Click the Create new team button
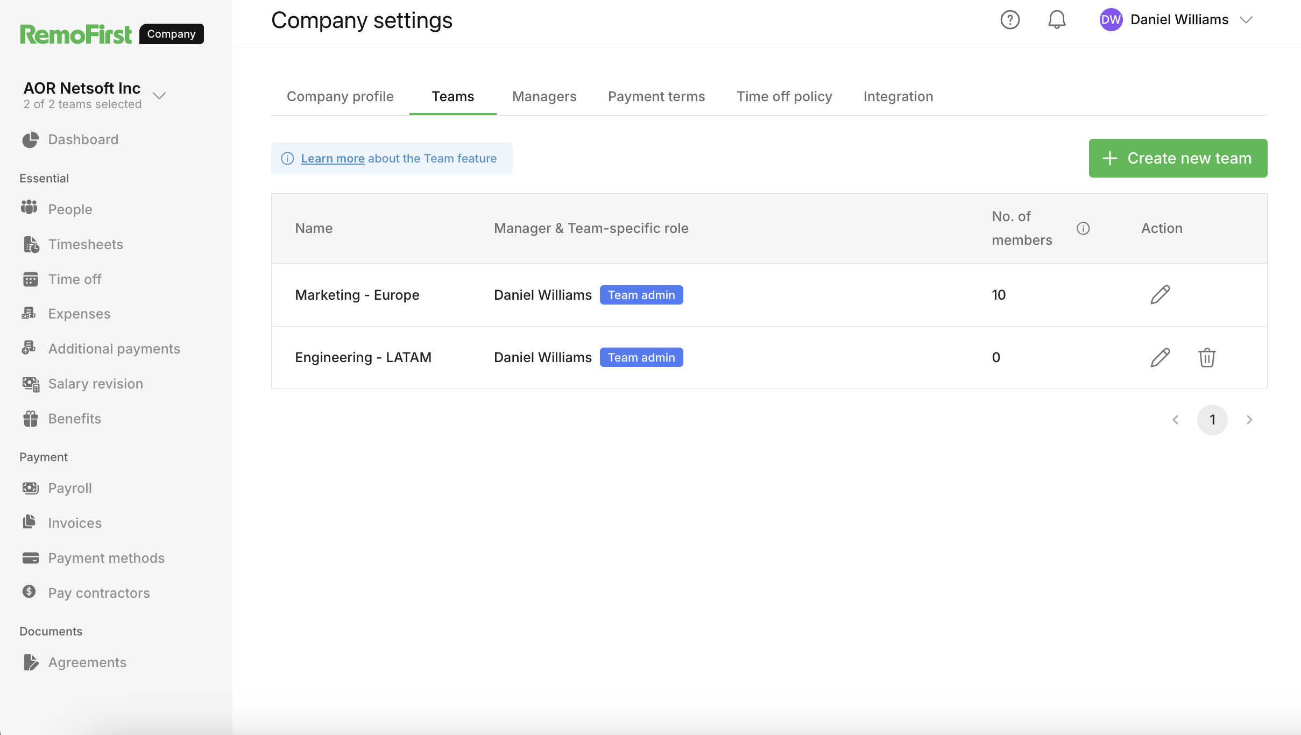 click(1178, 158)
